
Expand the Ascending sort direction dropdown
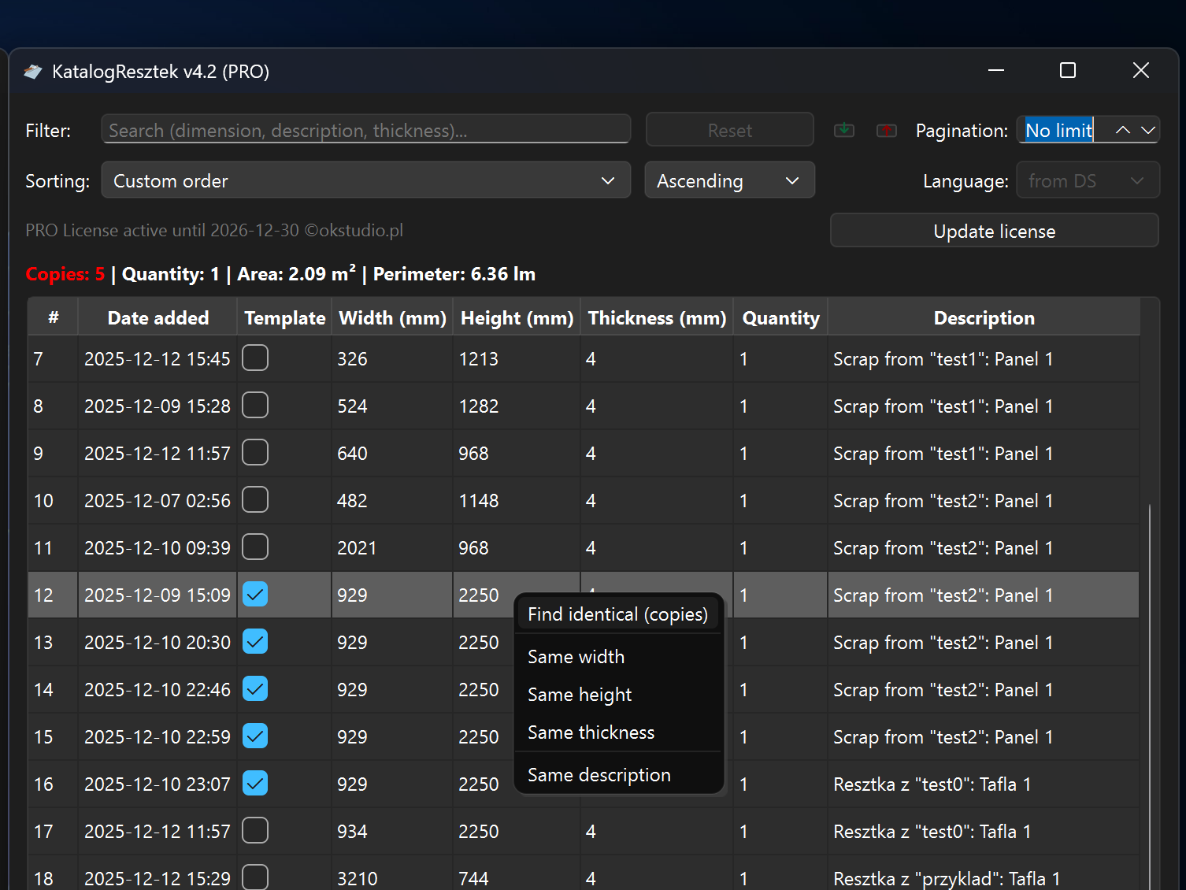click(728, 180)
